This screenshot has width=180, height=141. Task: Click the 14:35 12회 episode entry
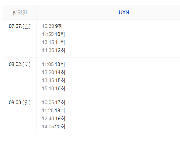53,50
